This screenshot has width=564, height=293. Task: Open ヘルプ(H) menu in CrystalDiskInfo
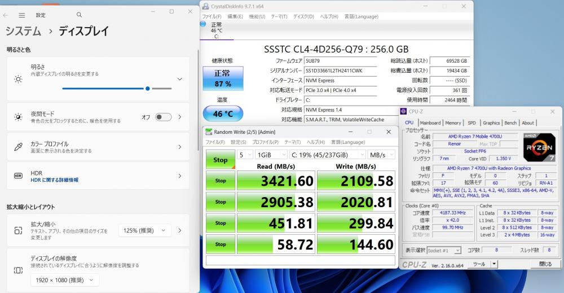pyautogui.click(x=329, y=16)
